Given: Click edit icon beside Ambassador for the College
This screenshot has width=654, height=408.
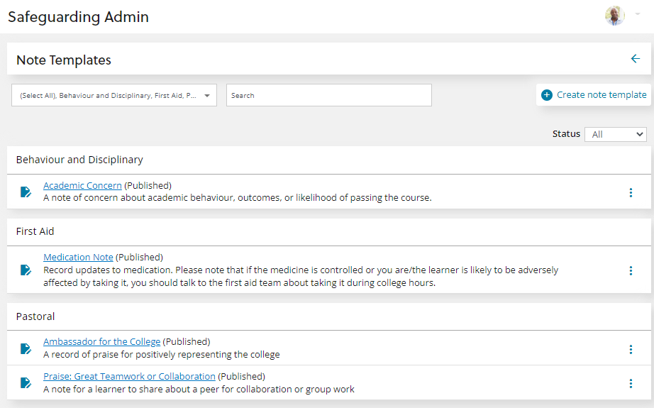Looking at the screenshot, I should [26, 348].
